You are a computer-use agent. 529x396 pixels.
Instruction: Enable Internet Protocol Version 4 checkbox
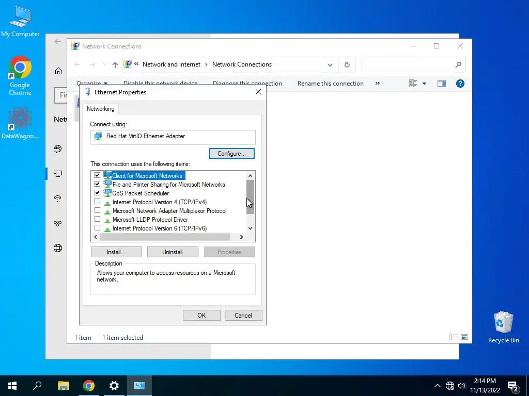point(97,202)
